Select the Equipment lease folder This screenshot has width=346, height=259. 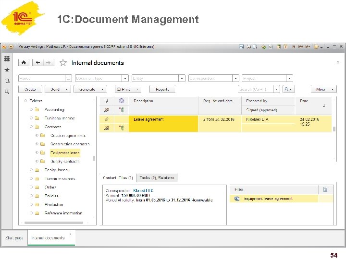[x=65, y=153]
